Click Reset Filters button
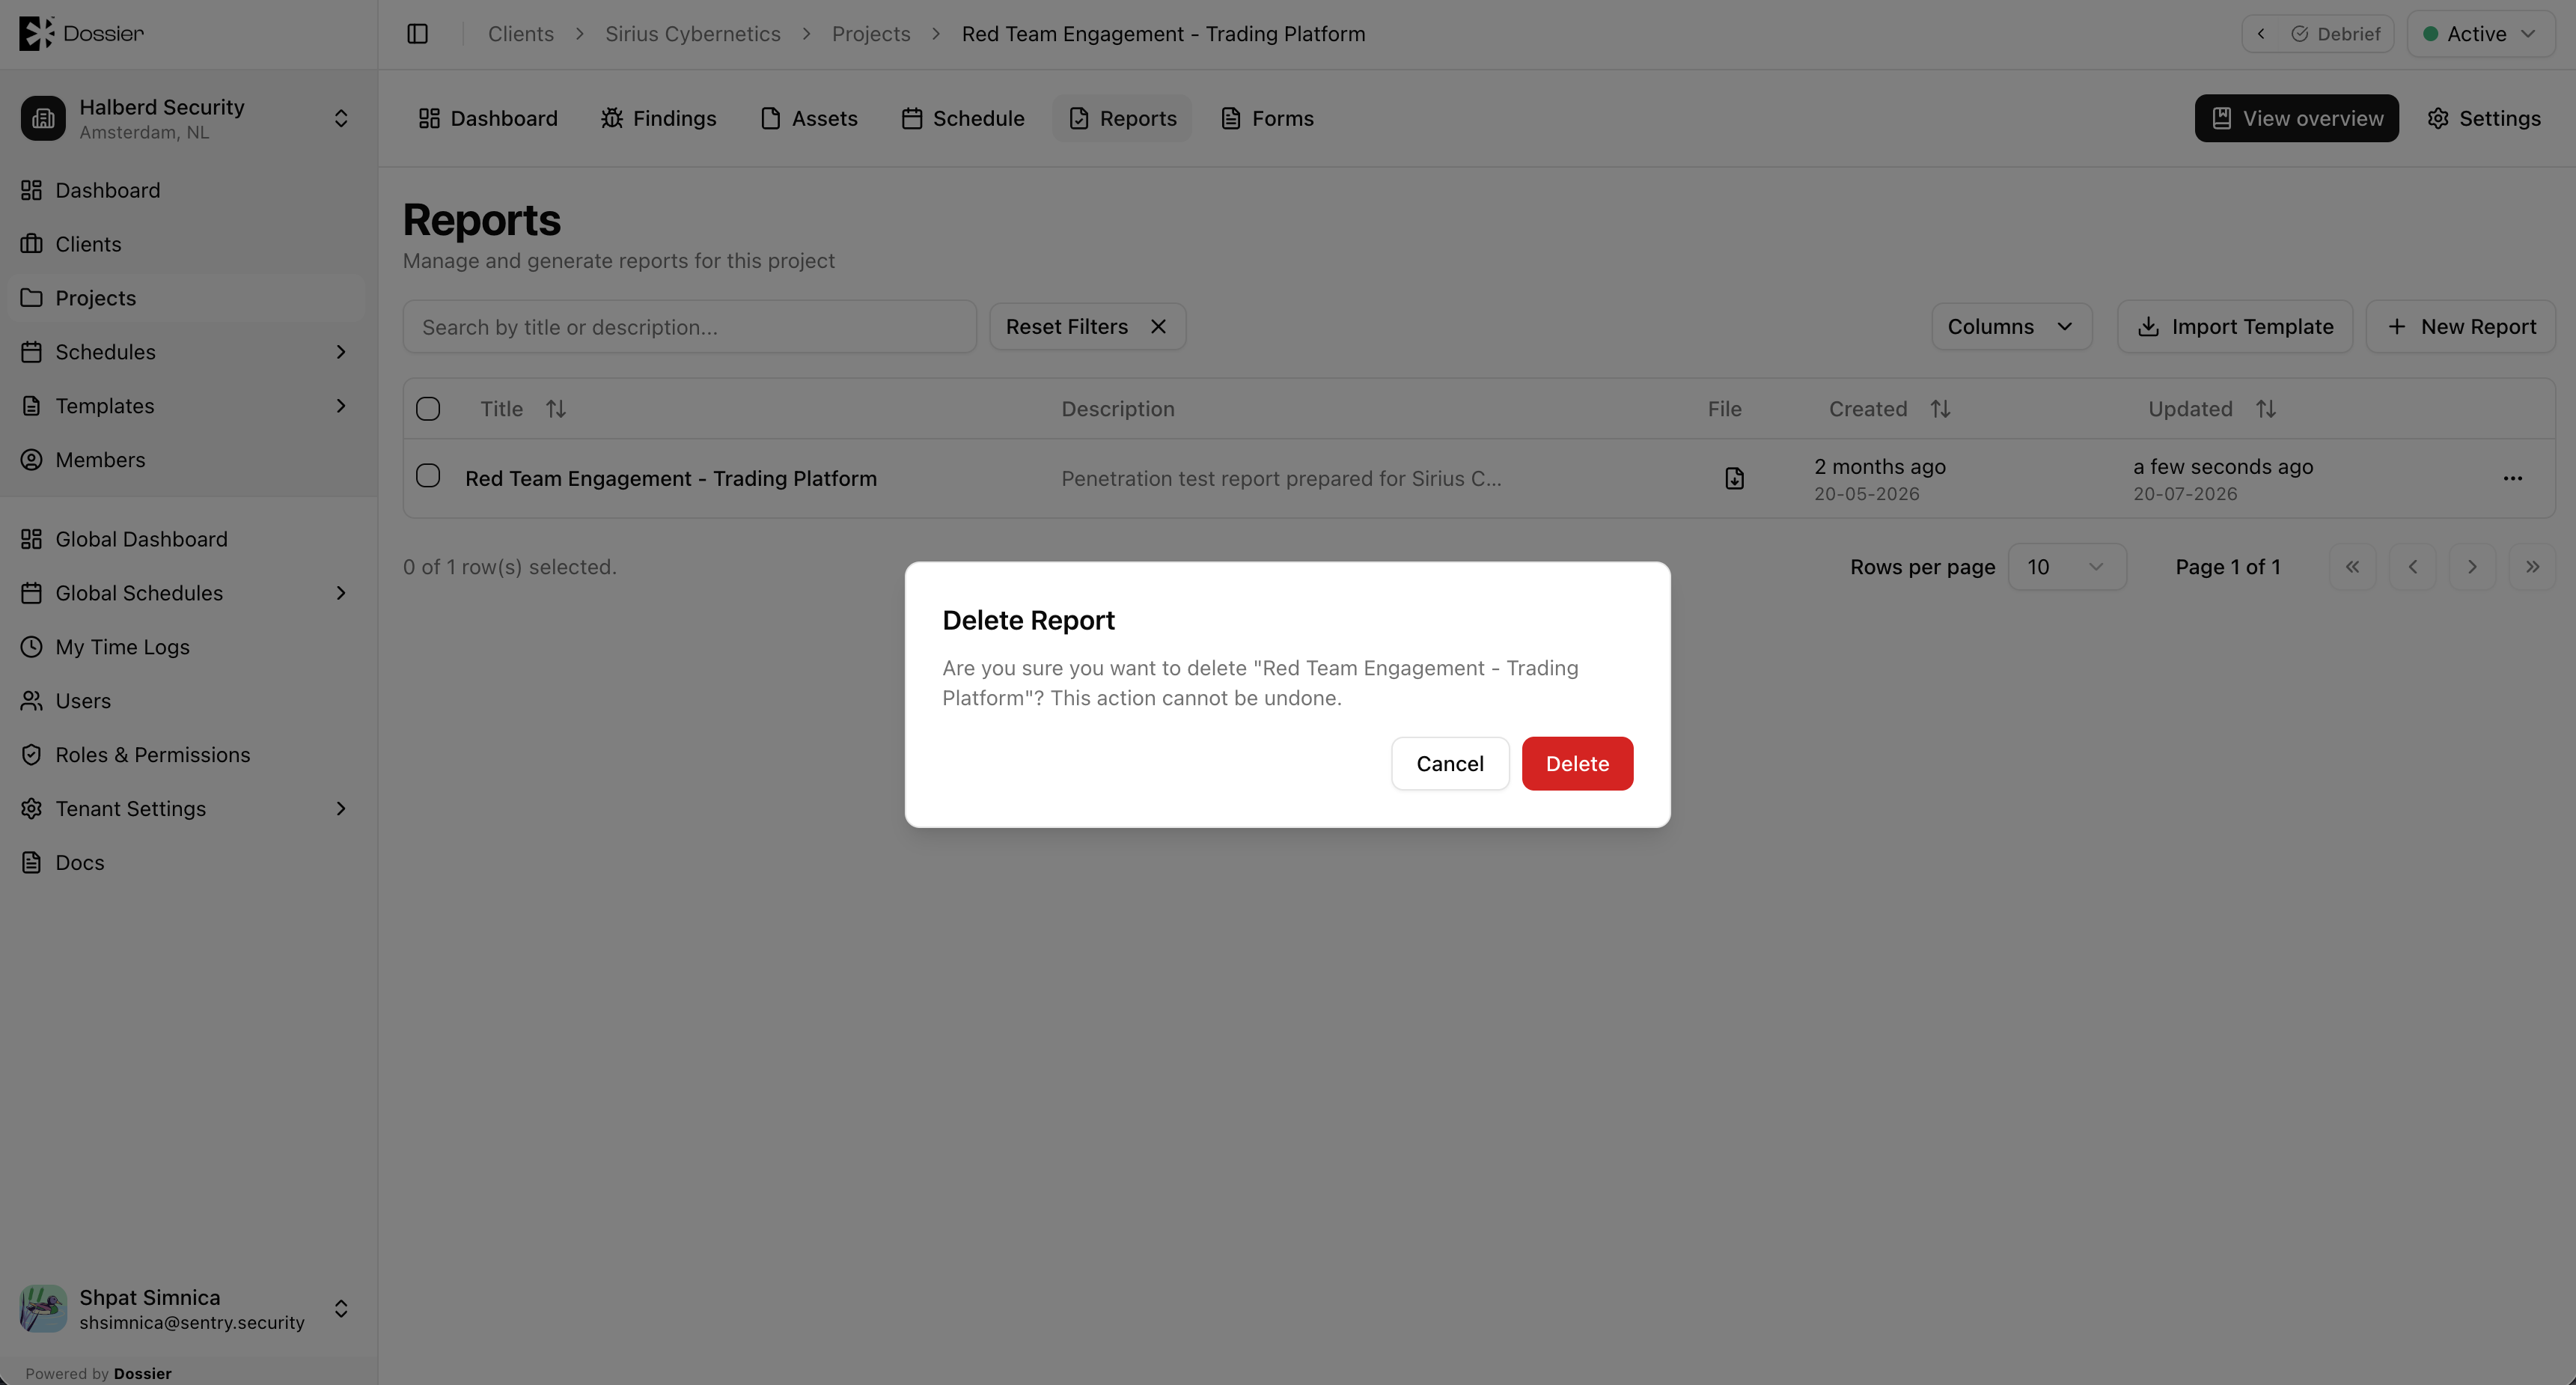 tap(1087, 327)
